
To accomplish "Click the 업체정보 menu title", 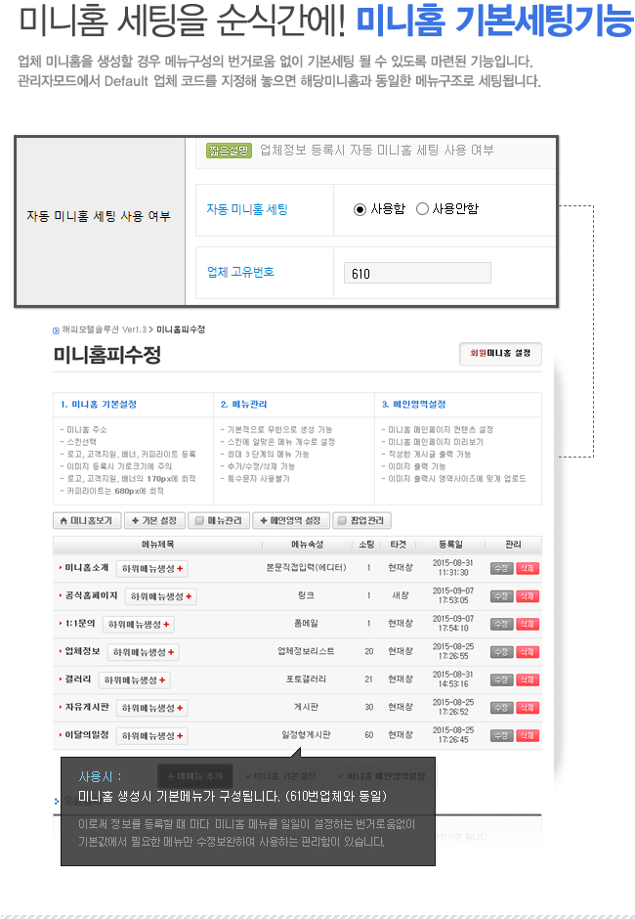I will [x=82, y=651].
